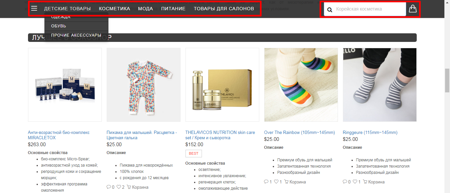Add pajama to cart via Корзина
This screenshot has width=450, height=193.
click(138, 187)
